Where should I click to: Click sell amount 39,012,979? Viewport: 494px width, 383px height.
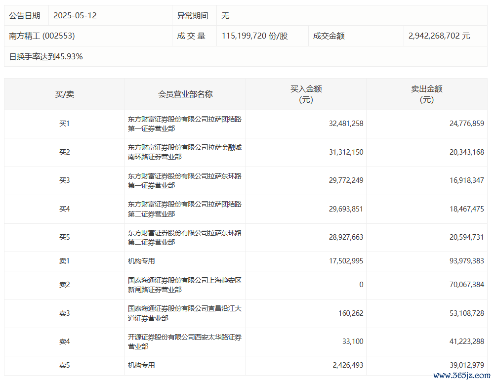[467, 365]
